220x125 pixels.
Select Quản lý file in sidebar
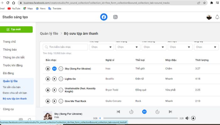[10, 81]
